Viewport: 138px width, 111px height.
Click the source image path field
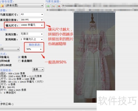click(100, 6)
